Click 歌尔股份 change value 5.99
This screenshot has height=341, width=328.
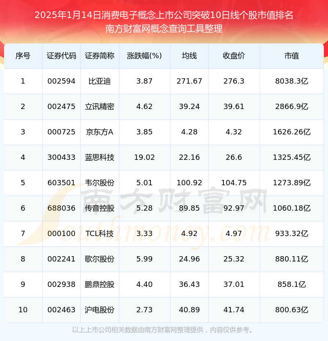[144, 259]
